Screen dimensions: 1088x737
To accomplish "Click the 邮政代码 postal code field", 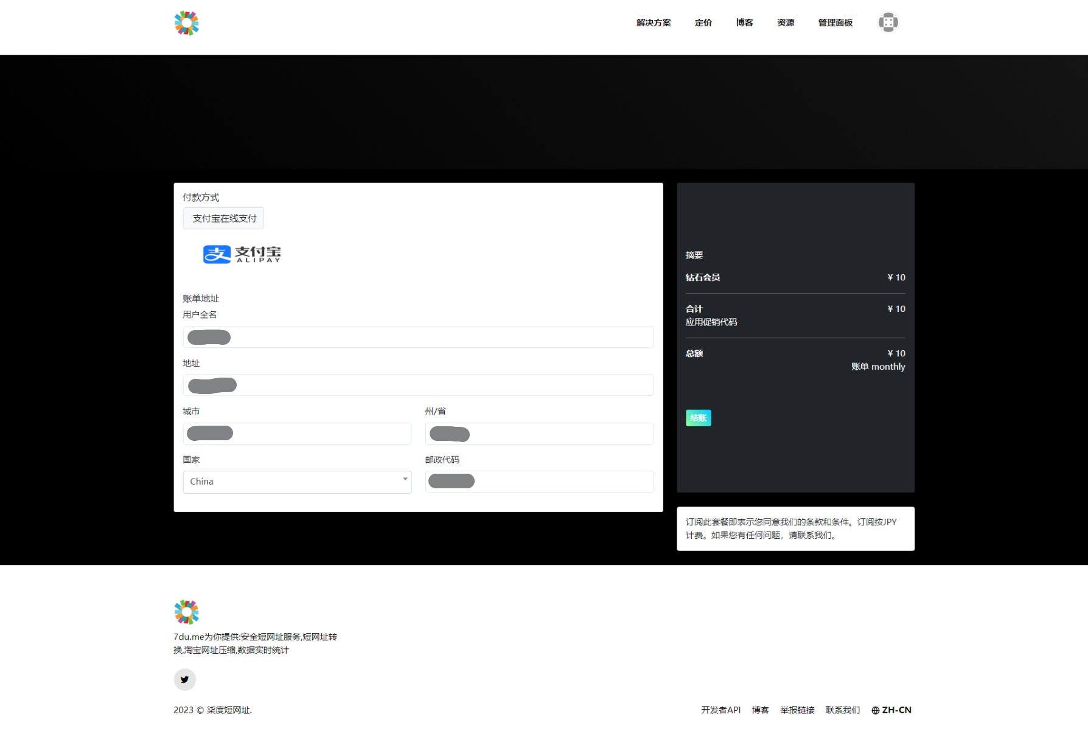I will click(x=539, y=481).
